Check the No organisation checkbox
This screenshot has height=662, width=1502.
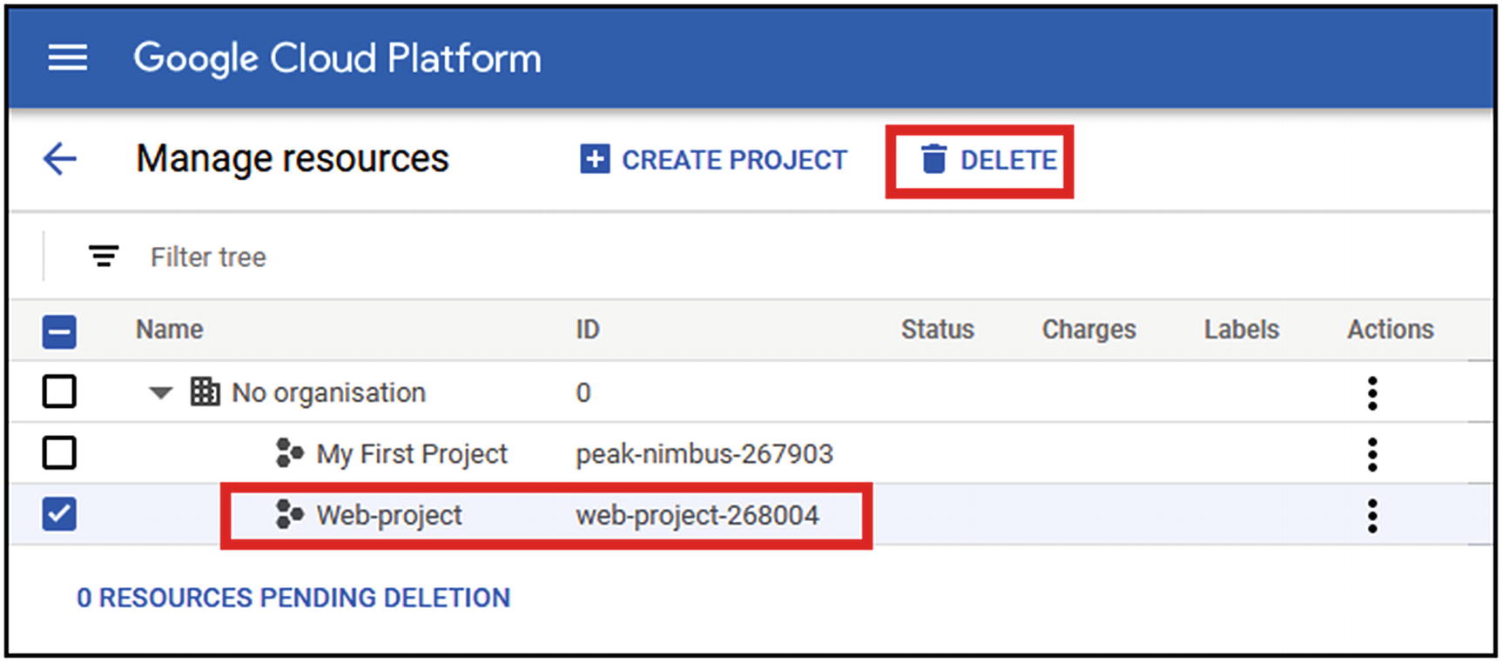59,391
